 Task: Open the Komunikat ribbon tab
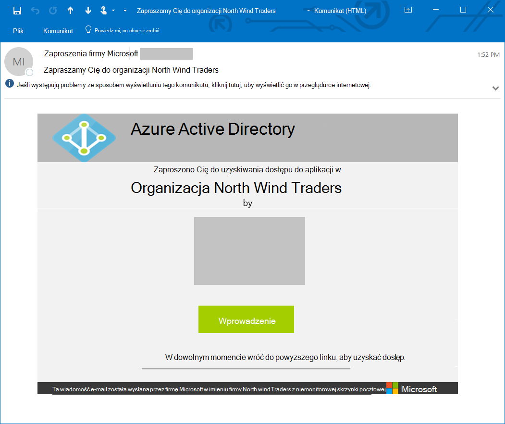pos(58,31)
